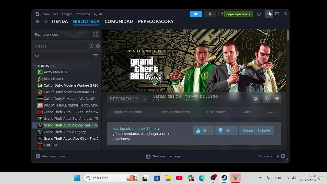Click the library search magnifier icon
The image size is (327, 184).
37,56
